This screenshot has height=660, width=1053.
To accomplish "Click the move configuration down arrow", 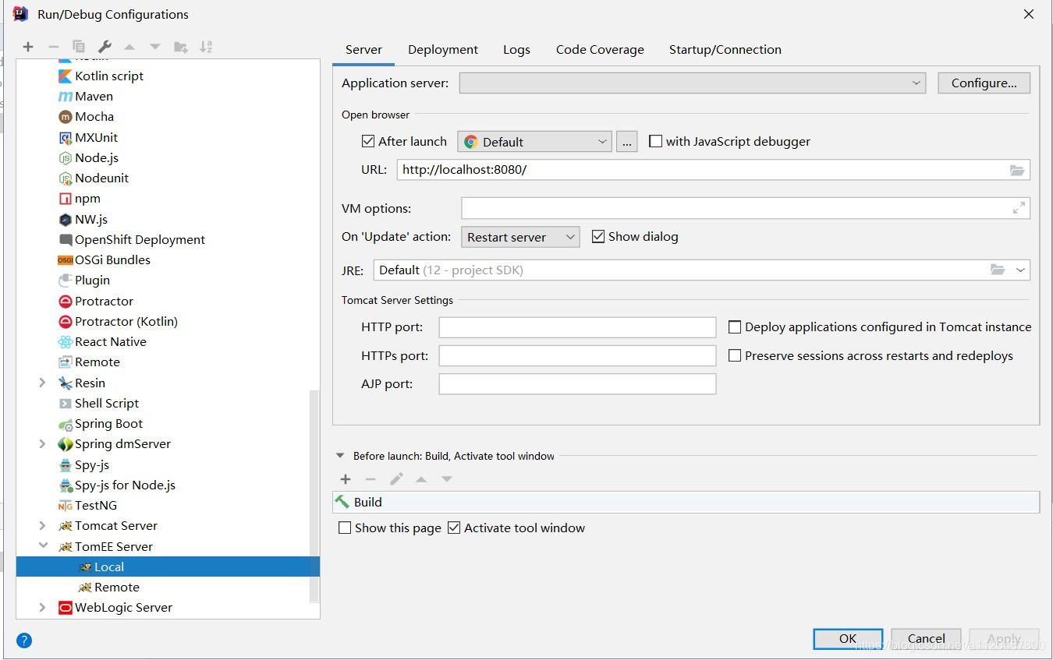I will click(155, 47).
